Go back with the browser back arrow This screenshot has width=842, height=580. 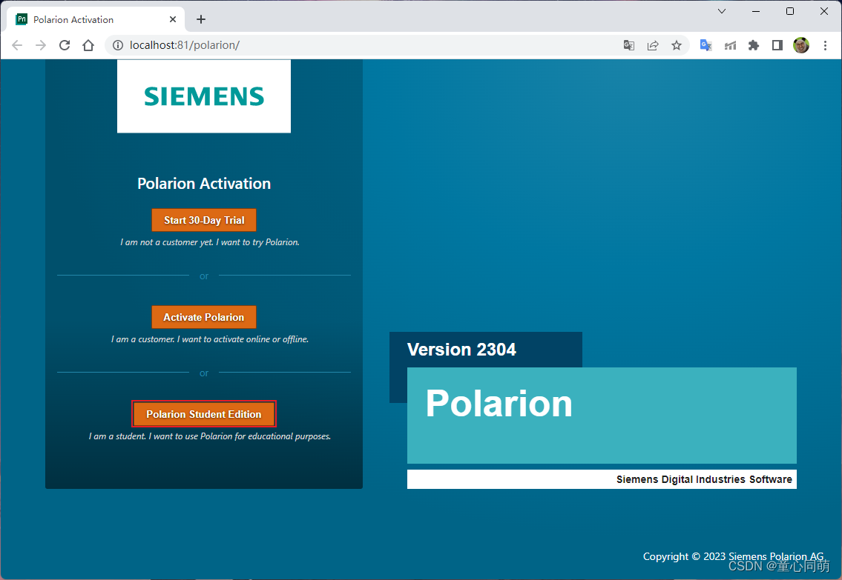point(17,45)
